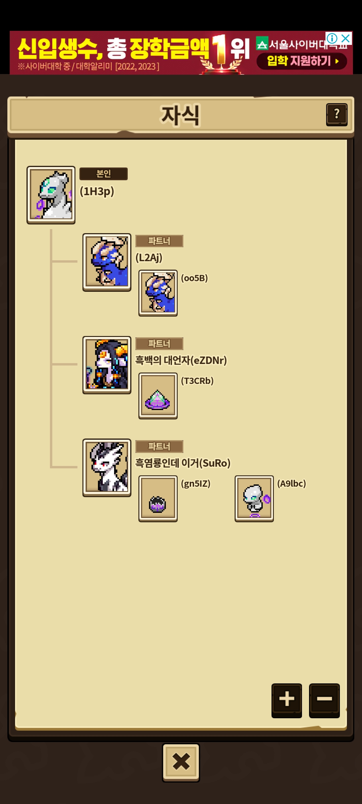Click the 본인 label tag
The height and width of the screenshot is (804, 362).
tap(104, 174)
